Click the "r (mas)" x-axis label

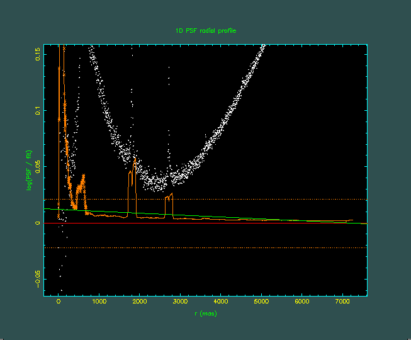coord(205,314)
